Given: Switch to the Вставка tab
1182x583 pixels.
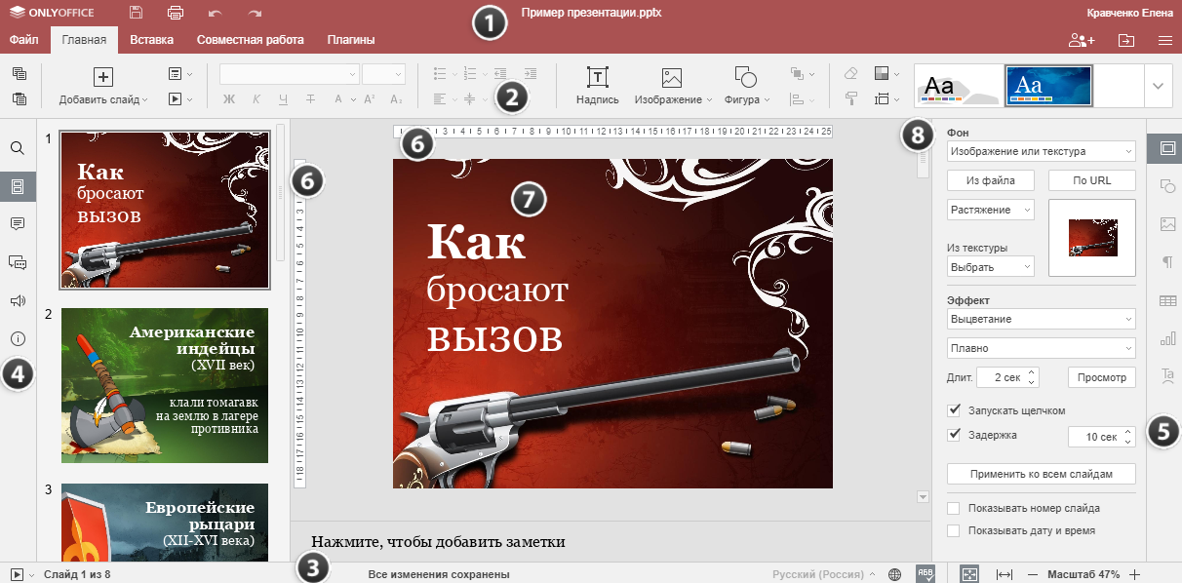Looking at the screenshot, I should click(151, 40).
